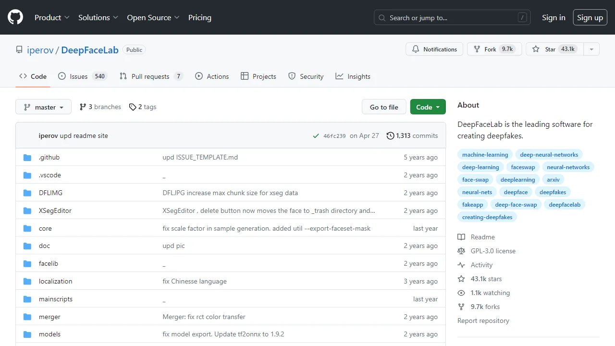The height and width of the screenshot is (346, 615).
Task: Click the facelib folder icon
Action: point(27,264)
